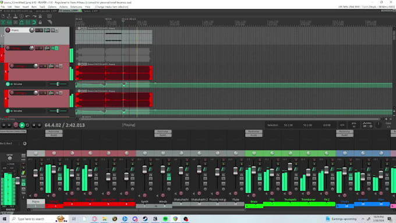396x223 pixels.
Task: Select the Synth track name in mixer
Action: (x=144, y=201)
